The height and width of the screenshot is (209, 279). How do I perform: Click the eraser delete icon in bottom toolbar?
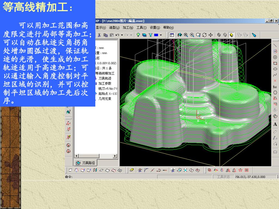tap(132, 170)
